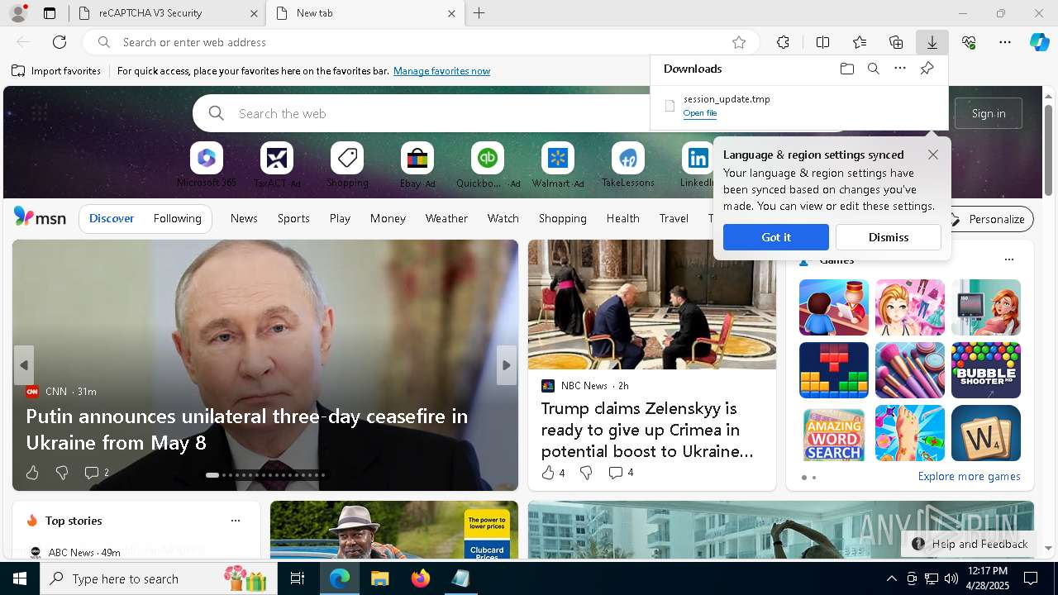Dismiss the language settings popup

(889, 237)
